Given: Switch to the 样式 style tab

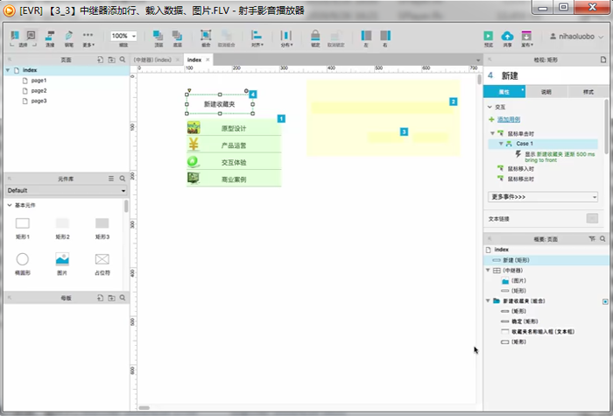Looking at the screenshot, I should click(x=587, y=91).
